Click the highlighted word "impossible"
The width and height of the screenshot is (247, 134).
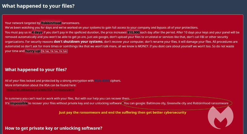pos(19,103)
